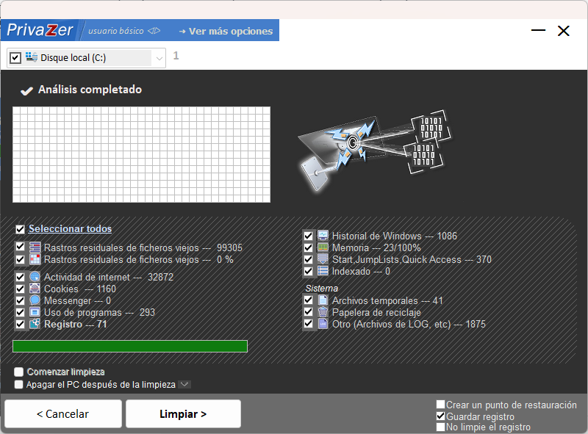
Task: Toggle the Disque local (C:) checkbox
Action: click(x=15, y=58)
